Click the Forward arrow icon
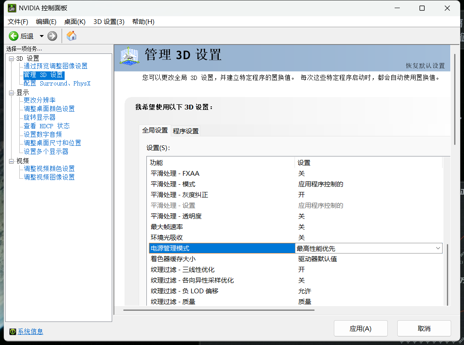This screenshot has height=345, width=464. (52, 36)
